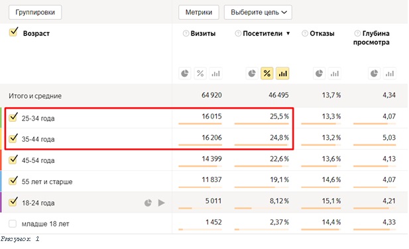
Task: Expand the Выберите цель dropdown
Action: tap(258, 12)
